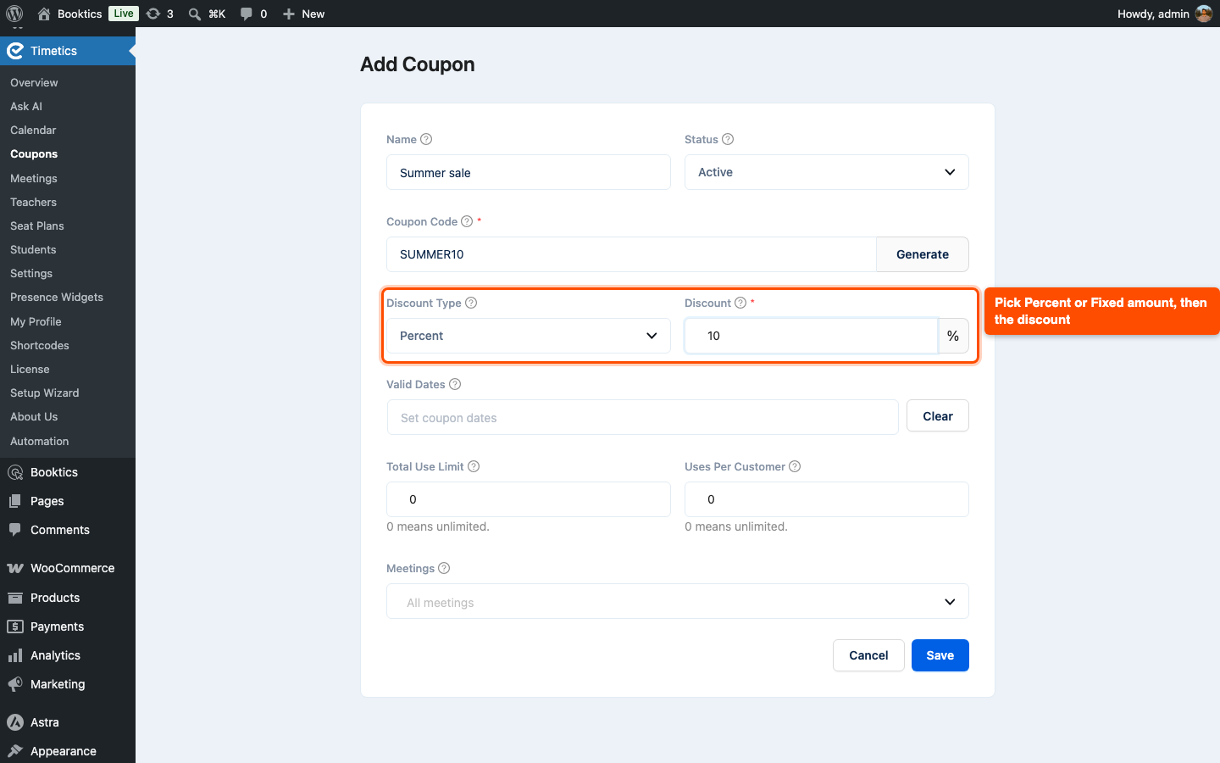1220x763 pixels.
Task: Open the Discount Type dropdown
Action: pyautogui.click(x=529, y=336)
